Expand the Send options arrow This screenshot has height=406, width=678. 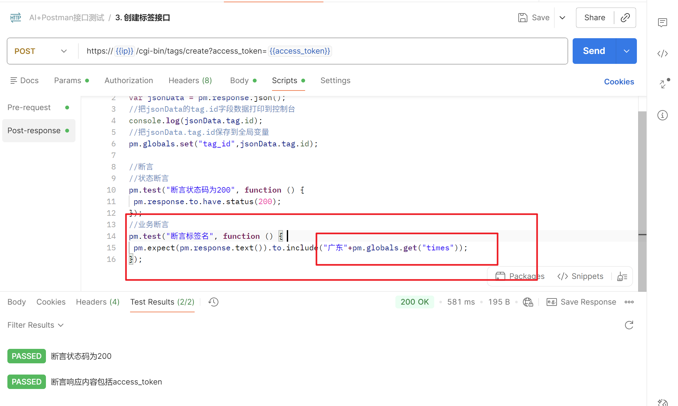click(x=626, y=51)
